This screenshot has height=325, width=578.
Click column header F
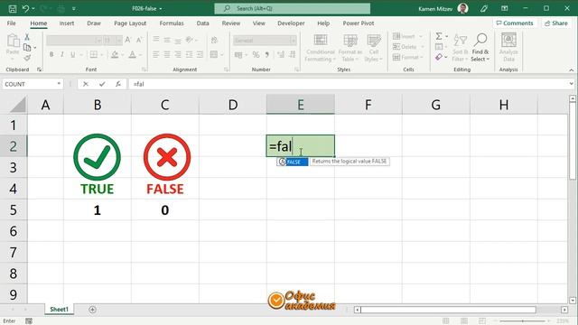click(x=368, y=105)
